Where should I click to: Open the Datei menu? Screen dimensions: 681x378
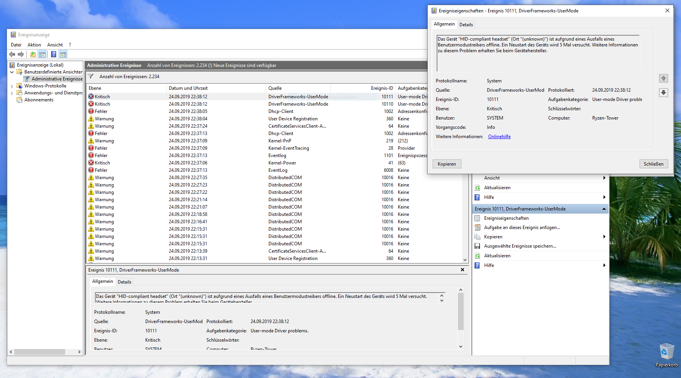(16, 45)
